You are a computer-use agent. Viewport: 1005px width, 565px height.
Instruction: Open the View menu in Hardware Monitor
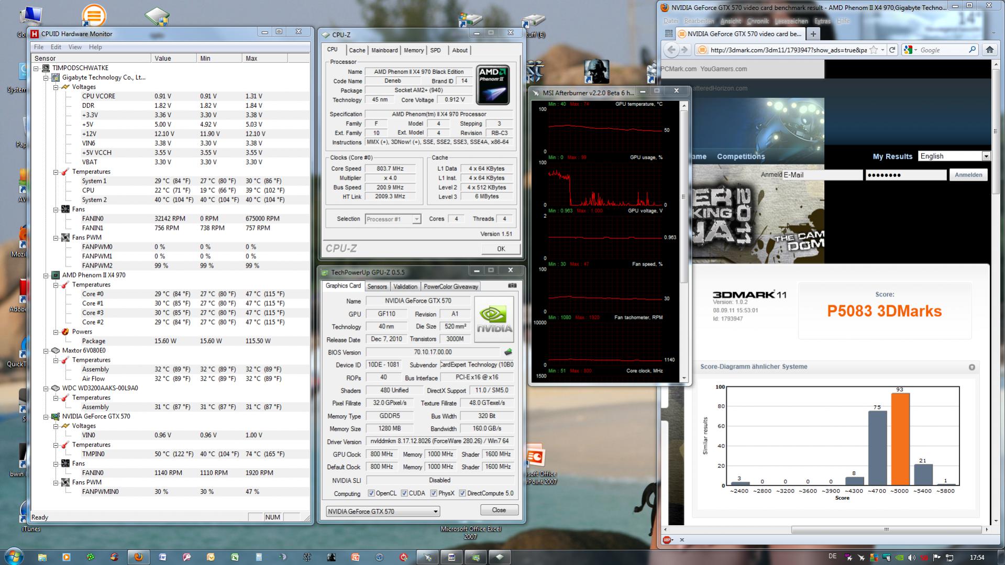[x=75, y=47]
